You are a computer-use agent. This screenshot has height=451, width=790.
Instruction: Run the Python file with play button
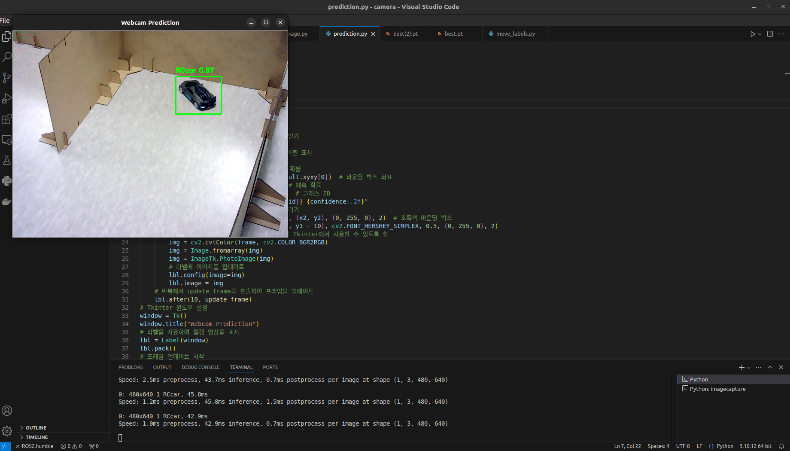click(x=752, y=34)
